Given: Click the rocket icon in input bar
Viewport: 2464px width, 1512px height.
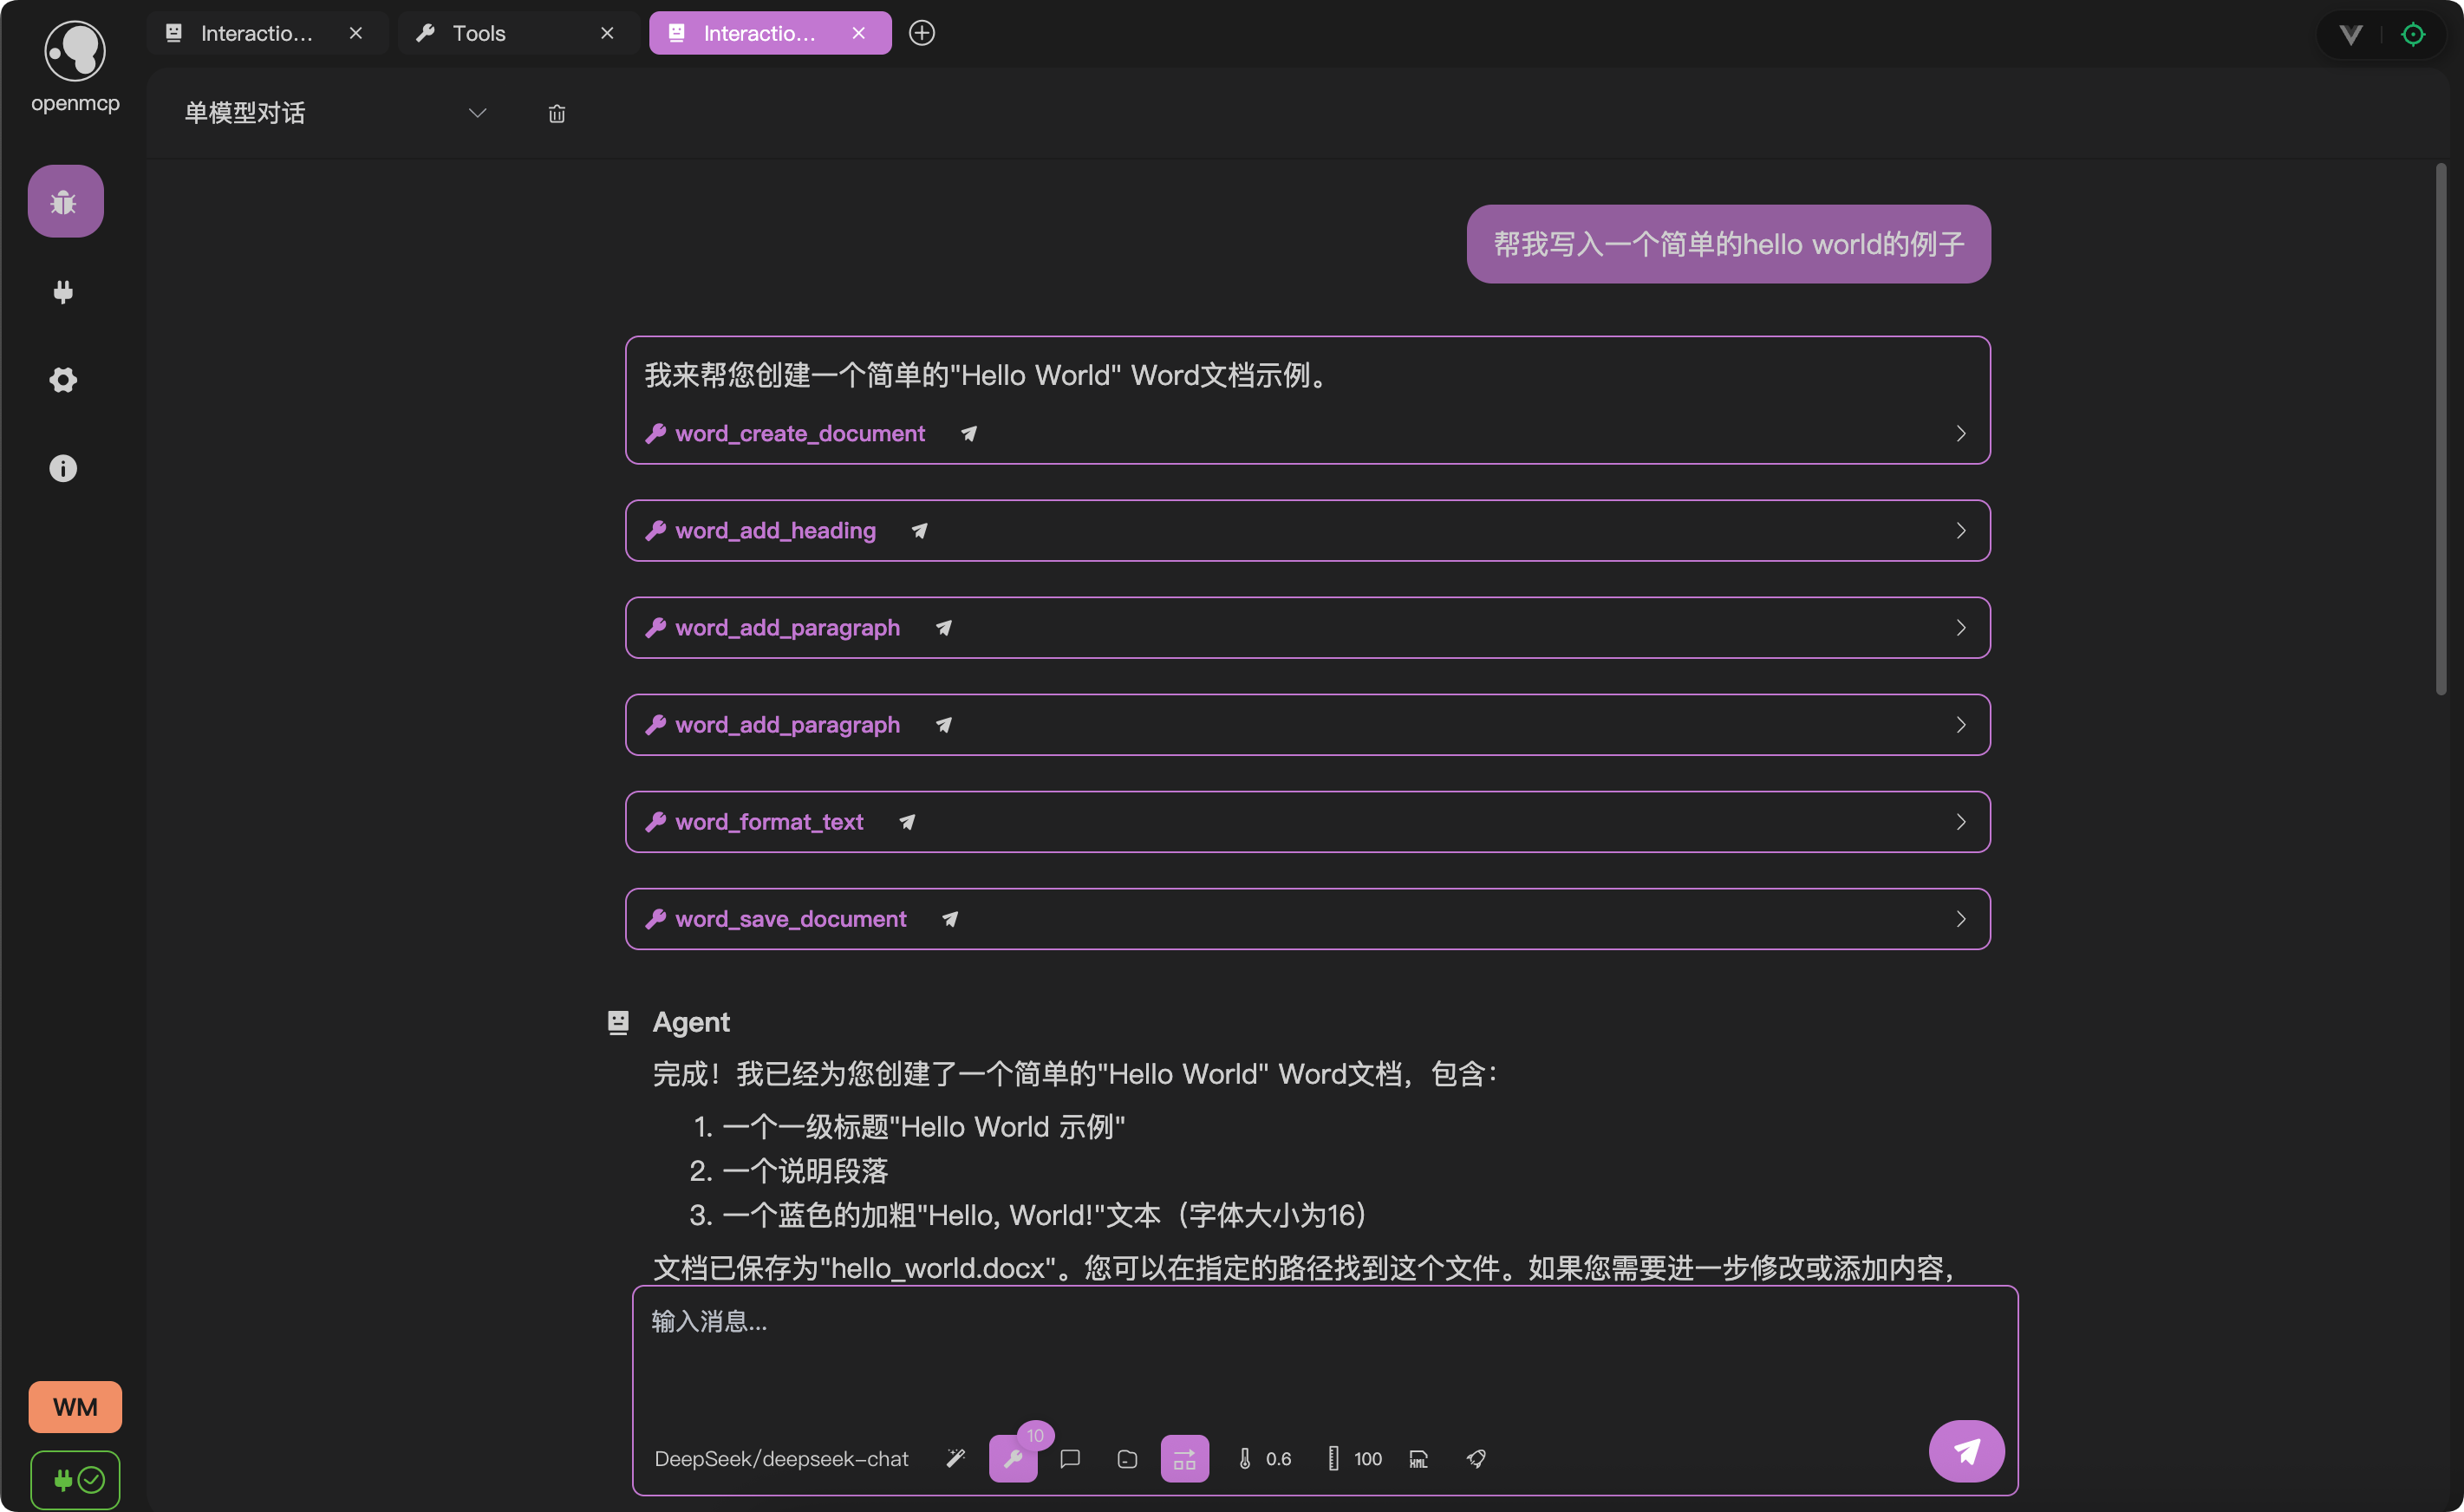Looking at the screenshot, I should click(x=1476, y=1458).
